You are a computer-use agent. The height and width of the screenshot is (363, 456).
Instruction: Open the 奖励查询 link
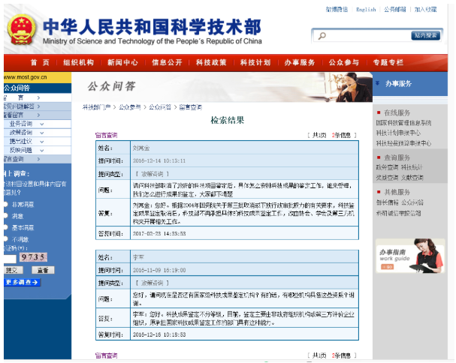click(x=387, y=178)
